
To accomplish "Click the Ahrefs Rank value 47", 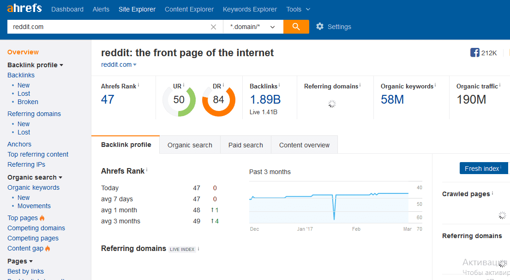I will [108, 99].
